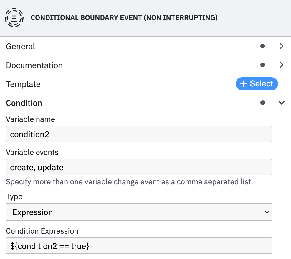The height and width of the screenshot is (259, 291).
Task: Open the General group header label
Action: (x=21, y=47)
